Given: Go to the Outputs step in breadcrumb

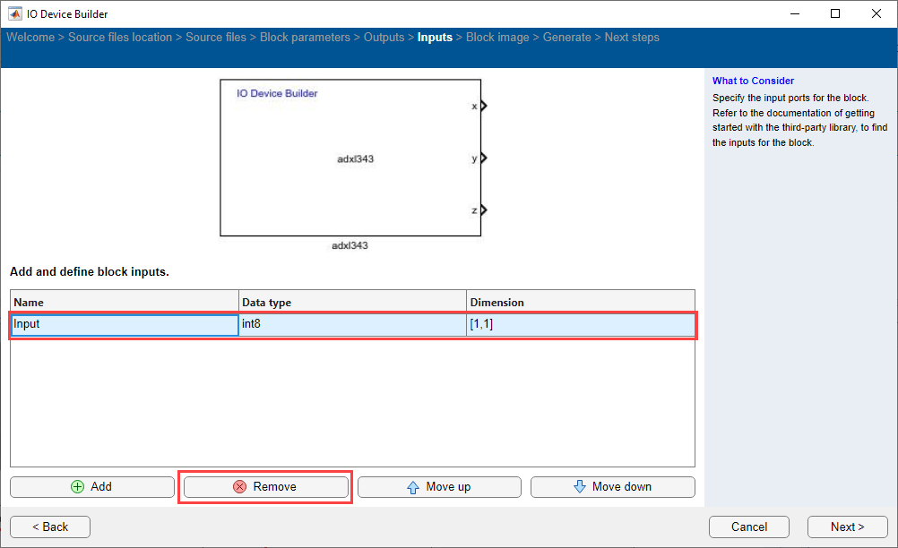Looking at the screenshot, I should (x=385, y=38).
